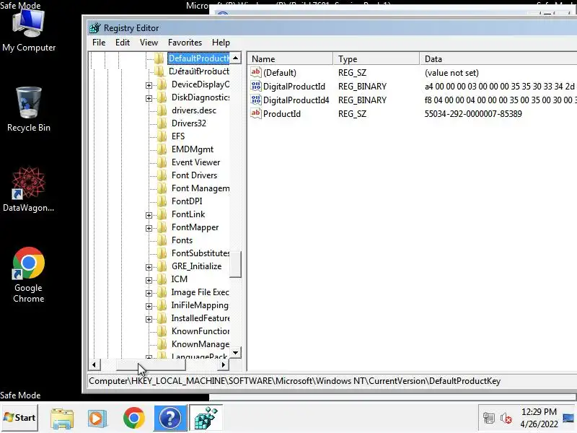Click the tree horizontal scroll right arrow
The width and height of the screenshot is (577, 433).
click(x=223, y=365)
